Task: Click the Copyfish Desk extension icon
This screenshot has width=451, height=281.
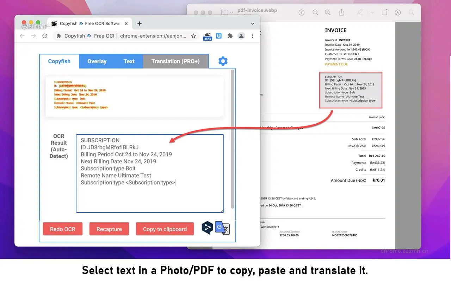Action: (207, 36)
